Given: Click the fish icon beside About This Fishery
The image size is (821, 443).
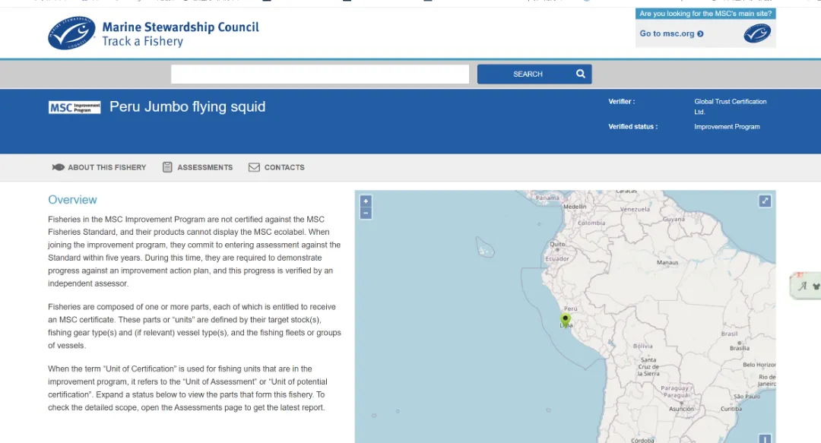Looking at the screenshot, I should point(58,167).
